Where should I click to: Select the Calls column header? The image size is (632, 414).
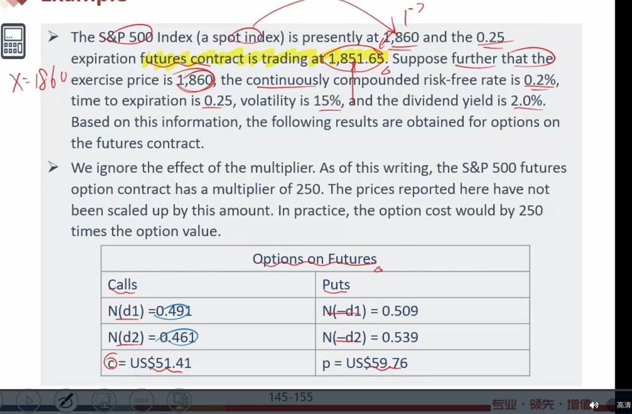pos(122,285)
